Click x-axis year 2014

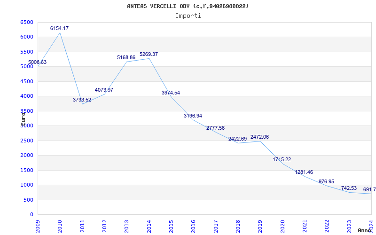point(149,226)
